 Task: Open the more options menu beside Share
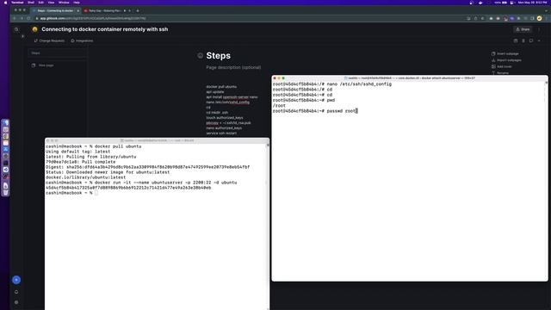pyautogui.click(x=539, y=29)
